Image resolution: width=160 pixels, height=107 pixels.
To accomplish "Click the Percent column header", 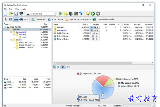I will coord(95,24).
